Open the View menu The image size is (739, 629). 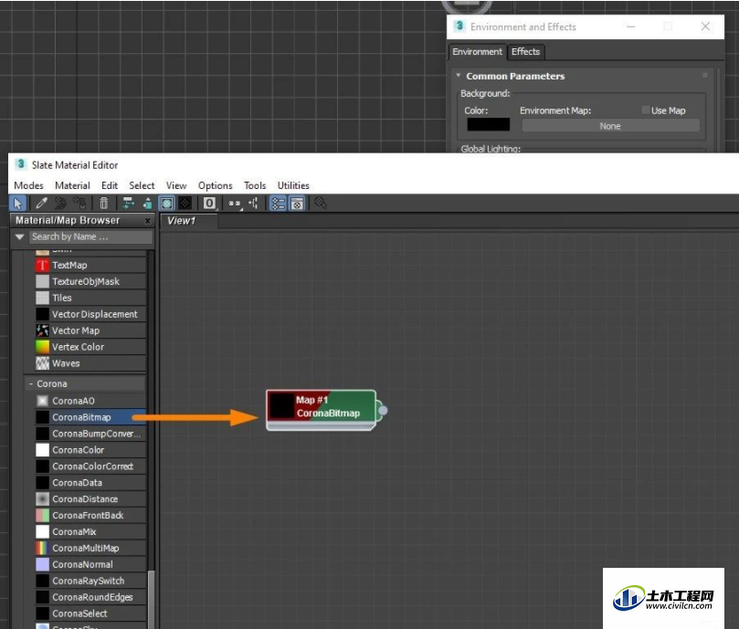click(x=176, y=185)
